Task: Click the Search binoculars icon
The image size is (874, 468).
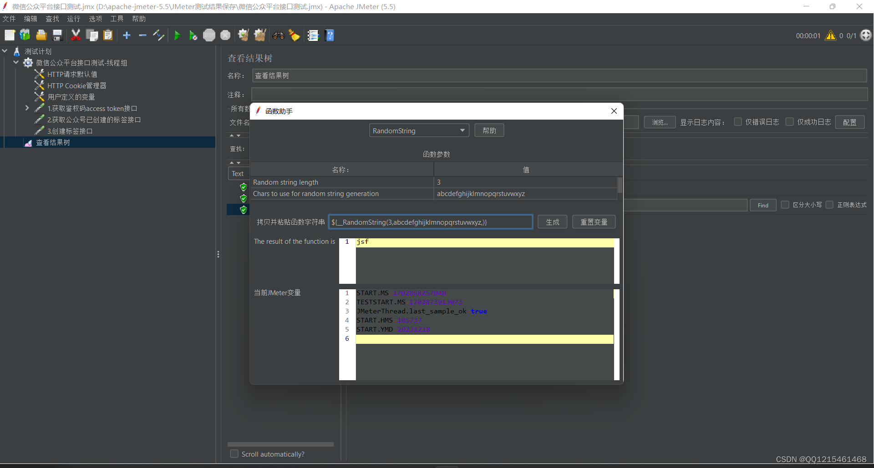Action: [x=278, y=35]
